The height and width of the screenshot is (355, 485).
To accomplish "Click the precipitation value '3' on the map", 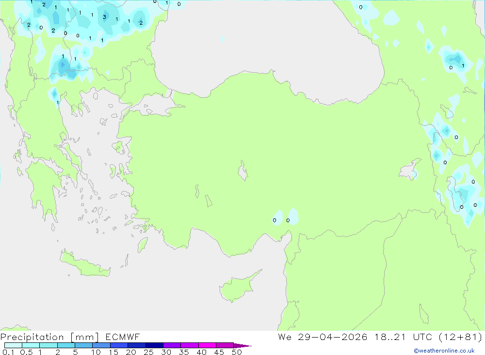I will coord(105,17).
